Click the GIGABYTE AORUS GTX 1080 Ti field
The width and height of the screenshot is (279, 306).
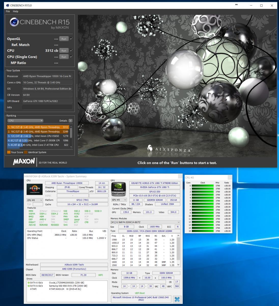point(155,183)
